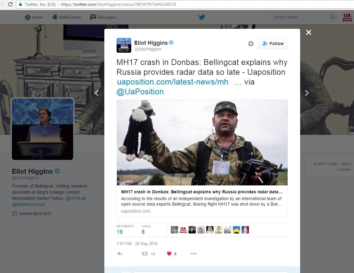Toggle the red heart like icon
Image resolution: width=354 pixels, height=273 pixels.
pyautogui.click(x=169, y=254)
